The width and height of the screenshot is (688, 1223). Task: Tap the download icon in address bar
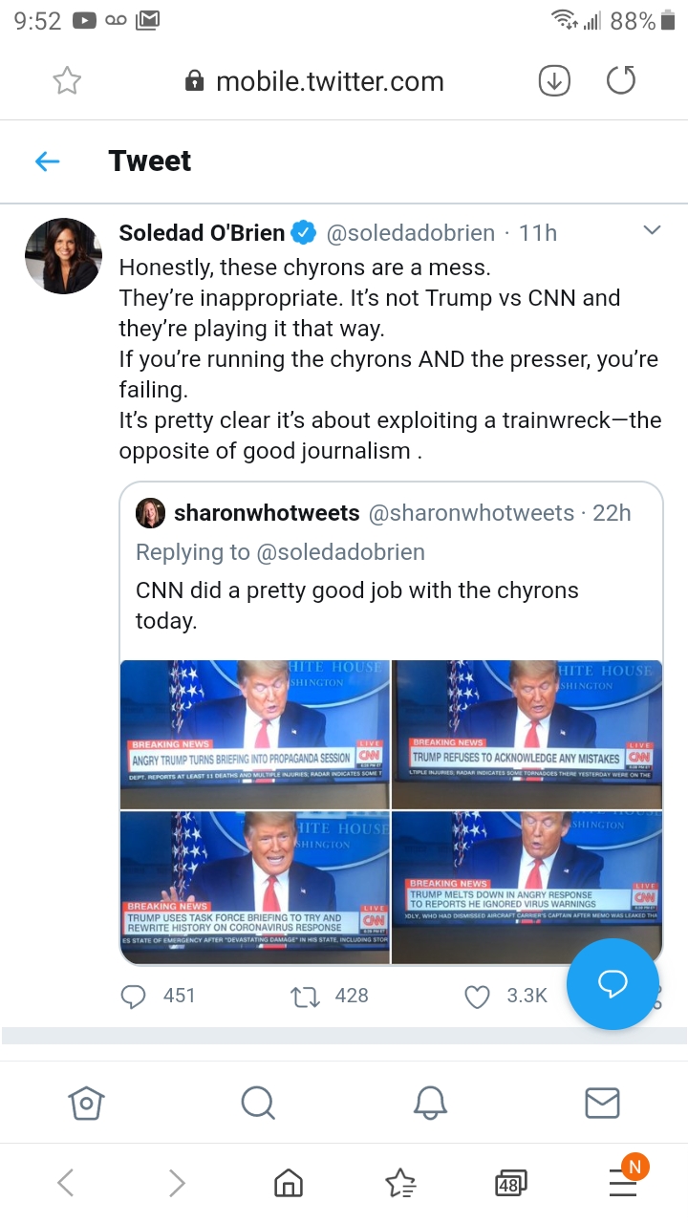[x=554, y=82]
